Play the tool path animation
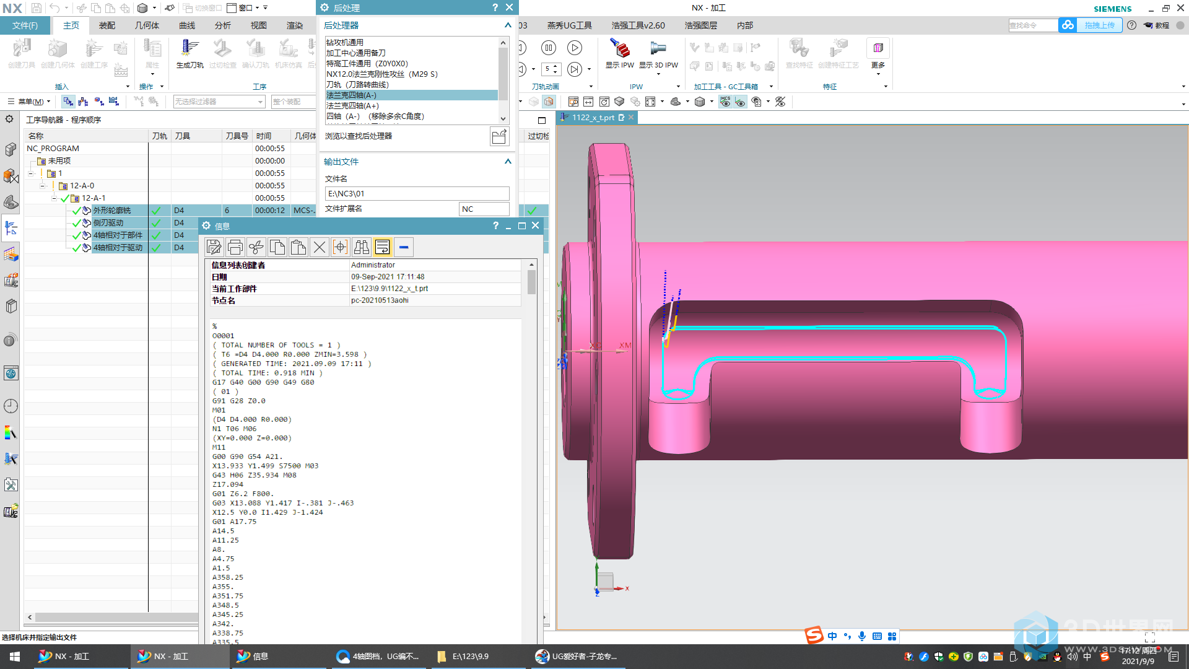Viewport: 1189px width, 669px height. (x=575, y=48)
